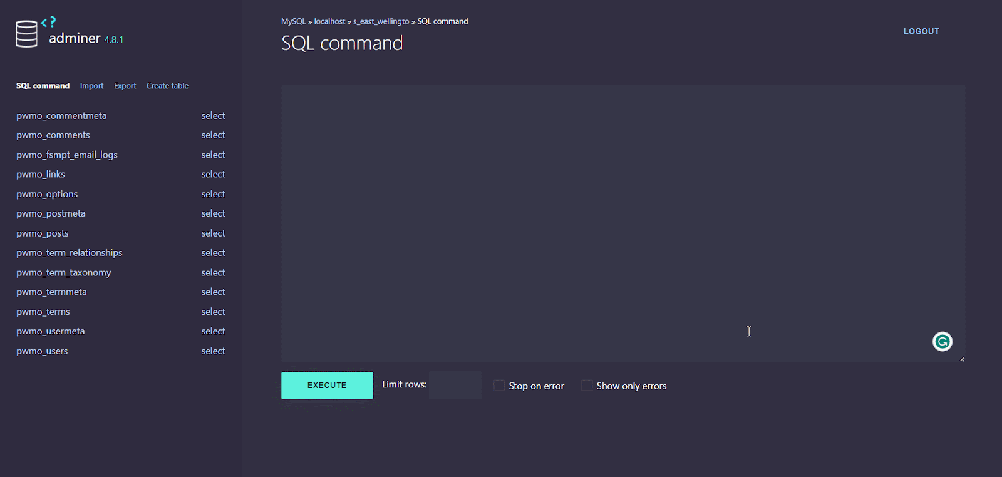The height and width of the screenshot is (477, 1002).
Task: Open the pwmo_users table
Action: pyautogui.click(x=42, y=351)
